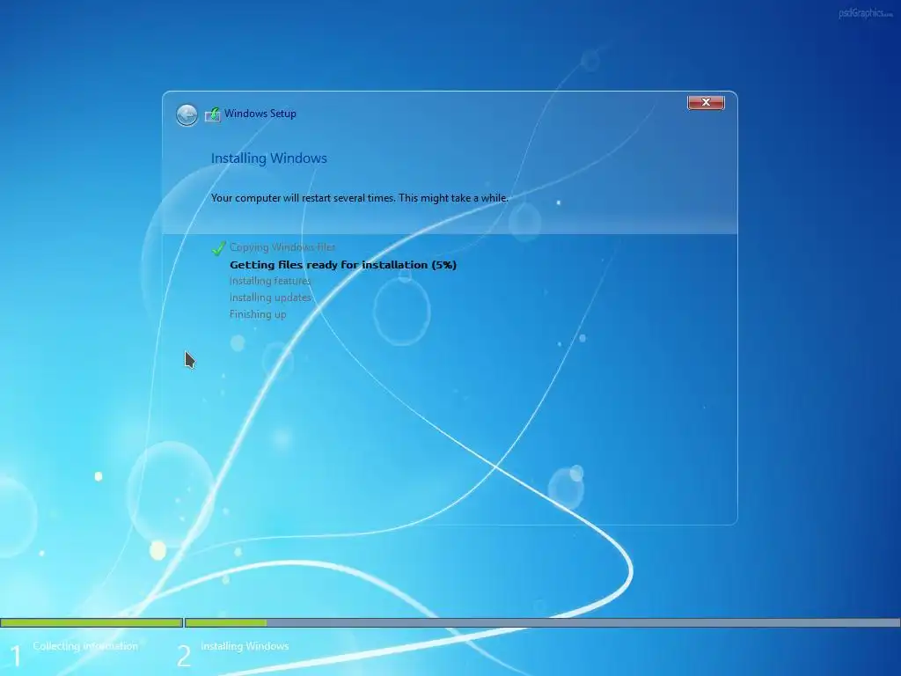Click the 'Finishing up' step
The image size is (901, 676).
point(258,314)
